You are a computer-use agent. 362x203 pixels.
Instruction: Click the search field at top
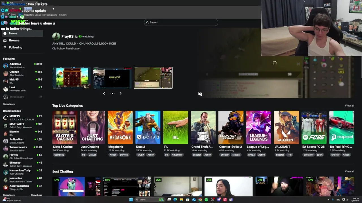[181, 22]
